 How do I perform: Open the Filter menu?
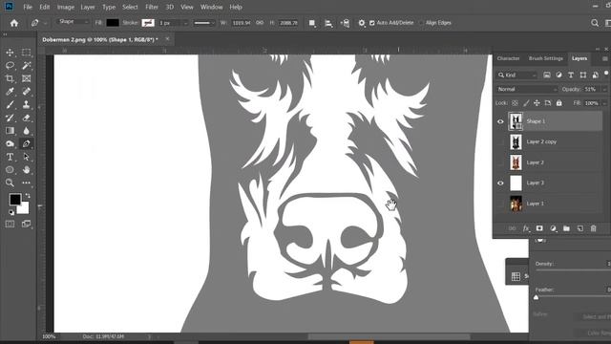click(152, 7)
